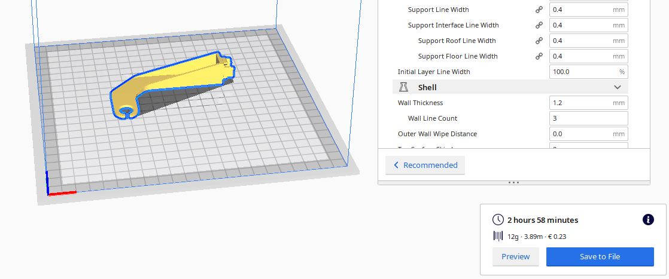669x279 pixels.
Task: Click the clock print time icon
Action: coord(497,220)
